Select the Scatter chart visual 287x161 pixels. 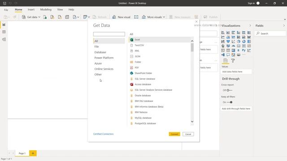tap(233, 42)
